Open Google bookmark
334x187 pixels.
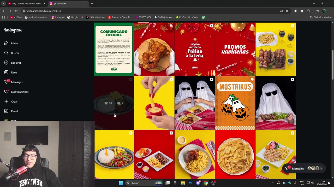(73, 17)
